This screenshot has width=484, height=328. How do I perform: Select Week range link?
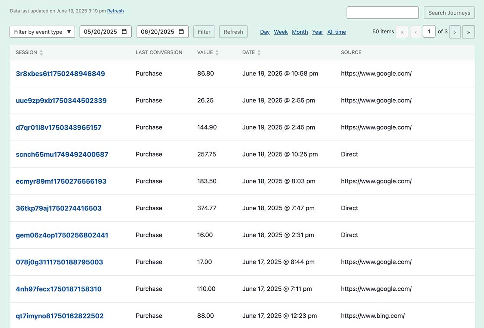click(281, 32)
